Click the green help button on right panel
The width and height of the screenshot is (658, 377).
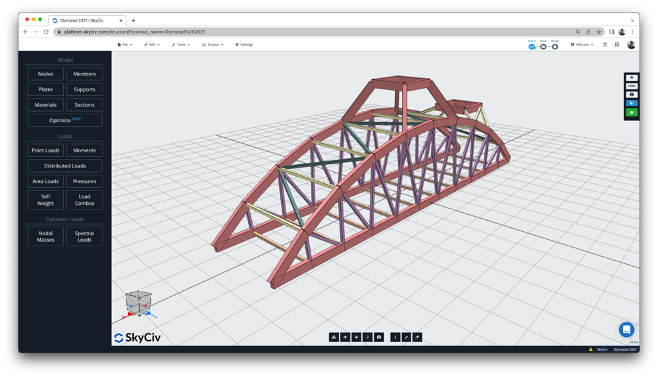pos(632,112)
